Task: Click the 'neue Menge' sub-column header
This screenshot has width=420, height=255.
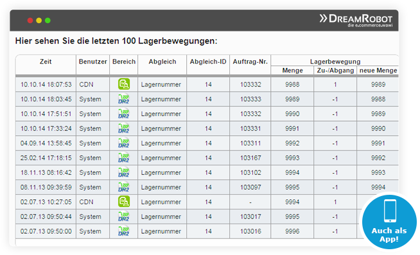Action: [378, 70]
